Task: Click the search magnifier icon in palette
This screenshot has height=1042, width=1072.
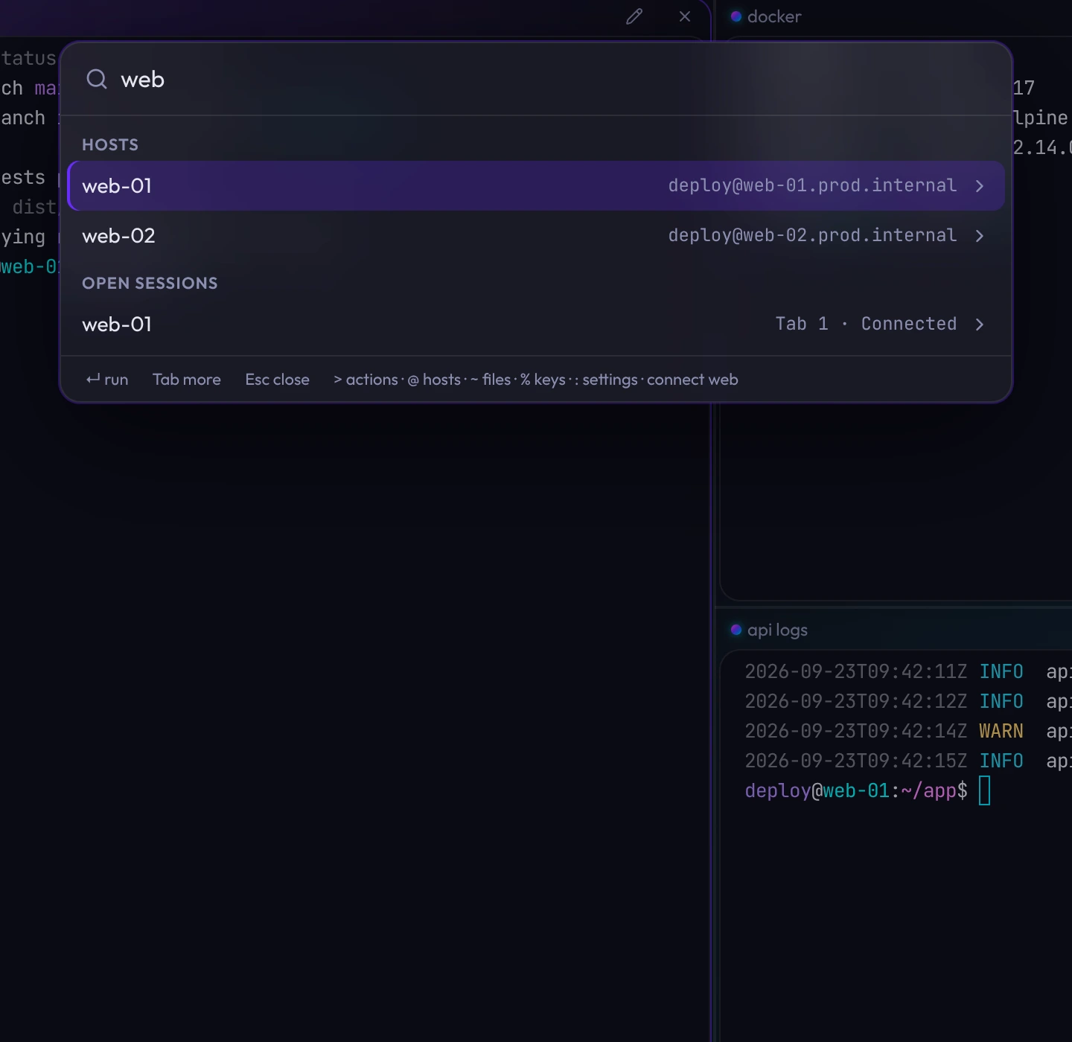Action: pyautogui.click(x=97, y=79)
